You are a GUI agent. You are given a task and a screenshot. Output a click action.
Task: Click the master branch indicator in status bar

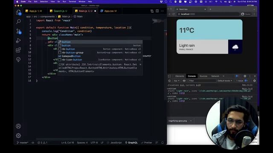pos(23,143)
